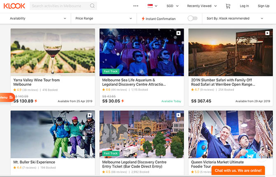276x177 pixels.
Task: Click the Sign Up link
Action: click(264, 6)
